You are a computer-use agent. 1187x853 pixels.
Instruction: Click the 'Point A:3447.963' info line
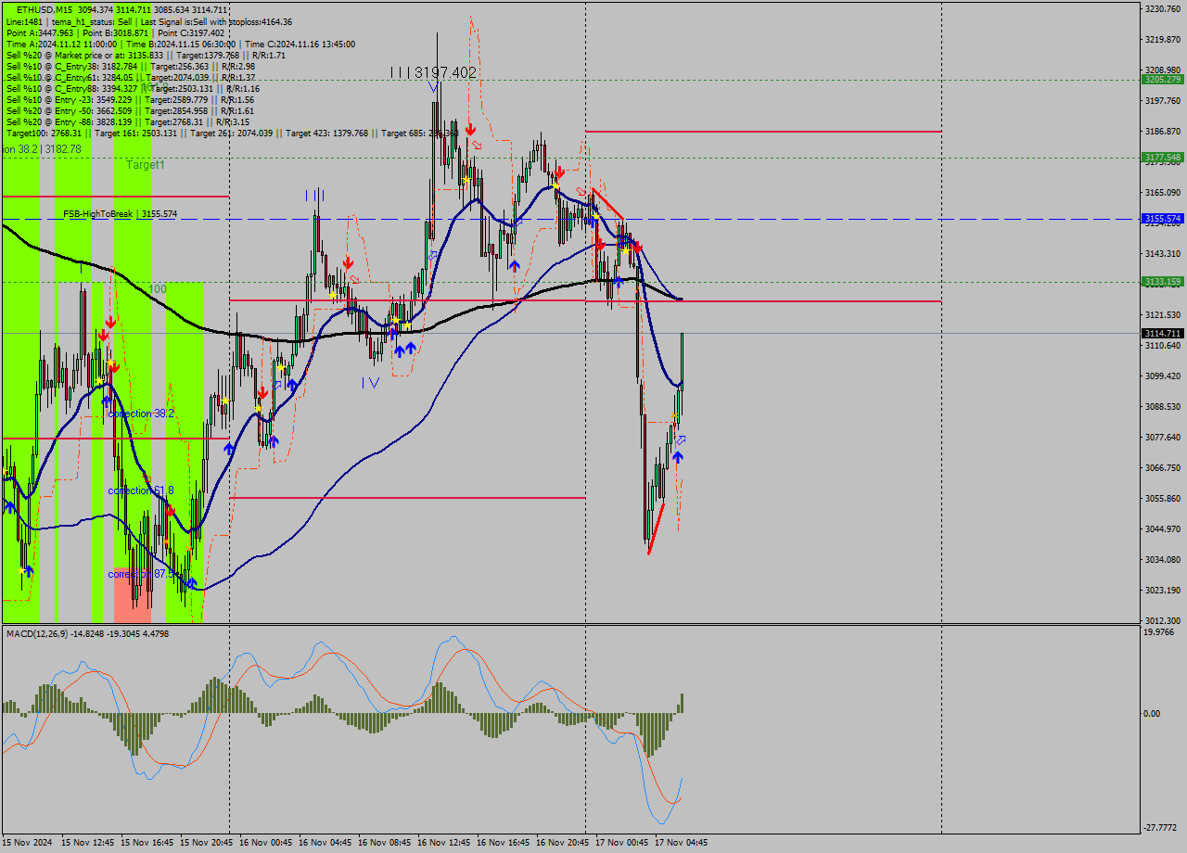[116, 32]
